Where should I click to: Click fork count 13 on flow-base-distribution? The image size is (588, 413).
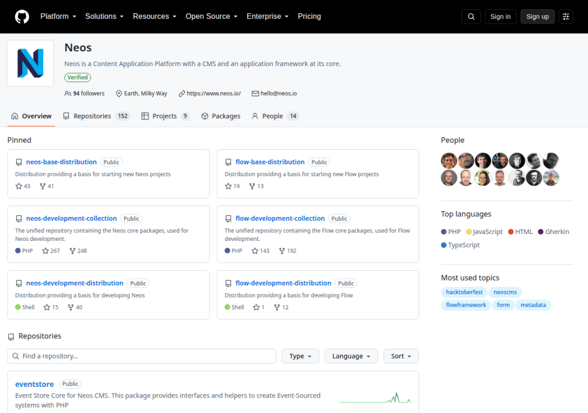257,186
